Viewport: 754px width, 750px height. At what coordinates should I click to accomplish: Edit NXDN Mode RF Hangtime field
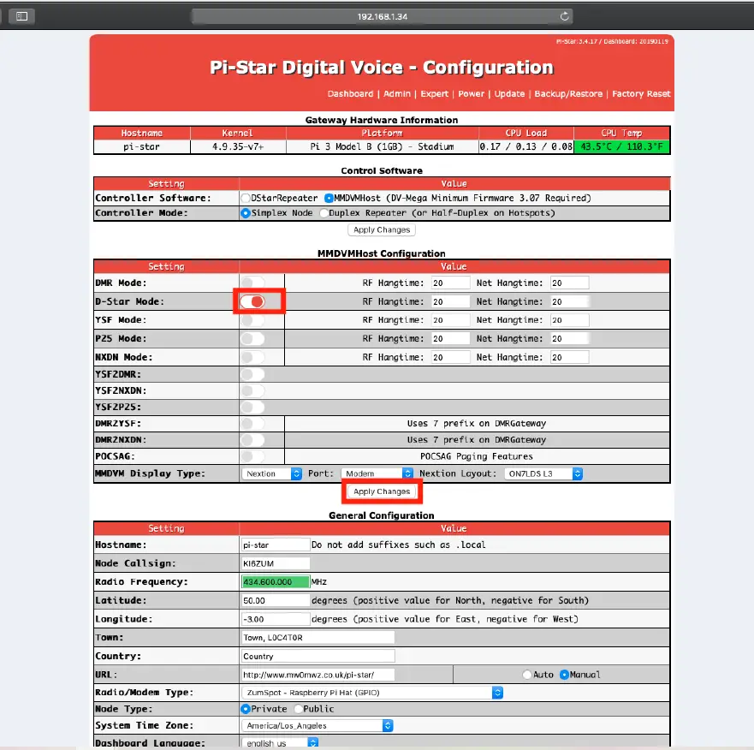tap(450, 357)
